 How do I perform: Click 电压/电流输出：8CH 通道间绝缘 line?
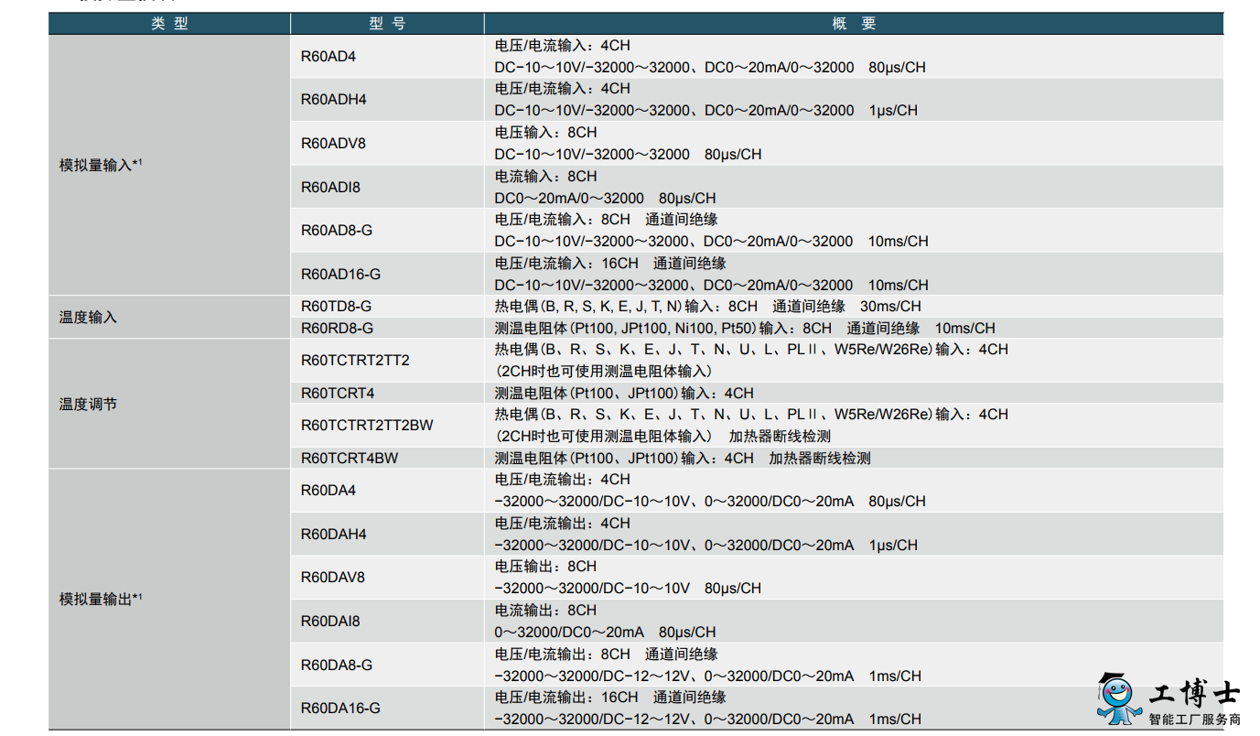point(607,654)
